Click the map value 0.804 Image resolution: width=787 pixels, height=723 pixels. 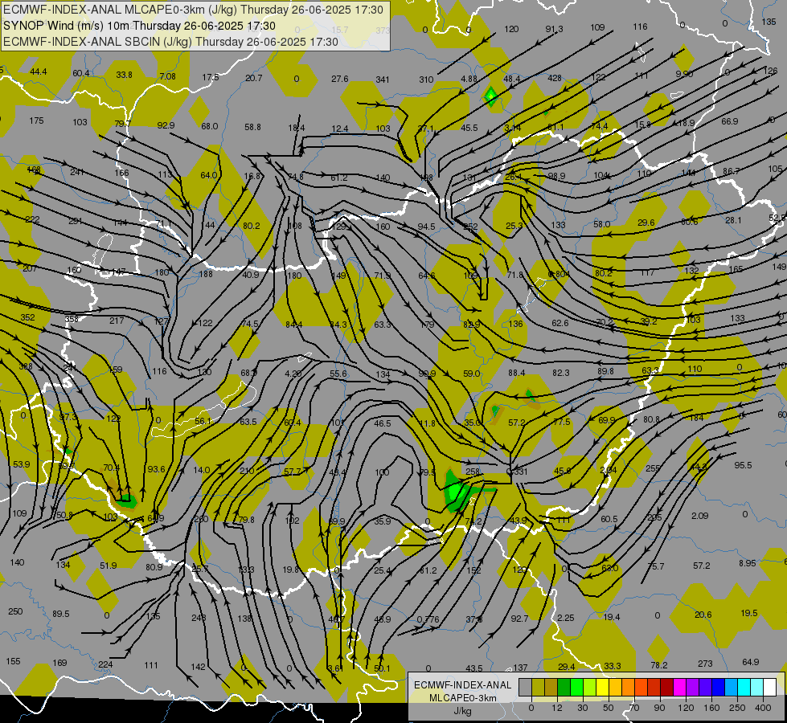coord(560,274)
